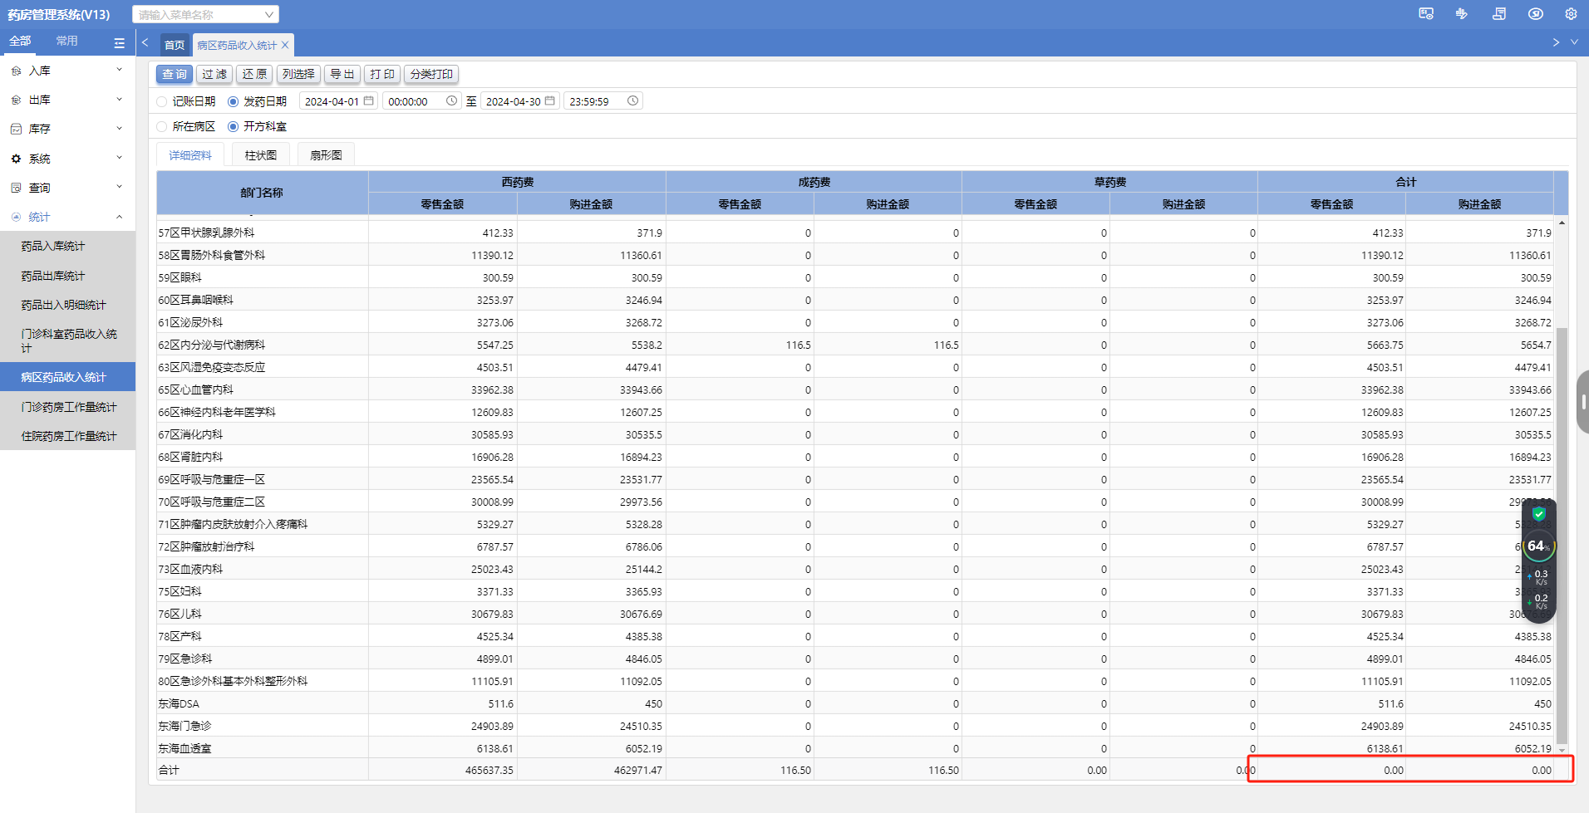Select the 记账日期 radio button
The width and height of the screenshot is (1589, 813).
[162, 101]
